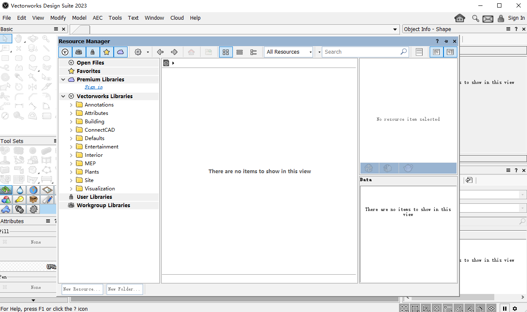Expand the Annotations folder
Viewport: 527px width, 312px height.
coord(71,105)
